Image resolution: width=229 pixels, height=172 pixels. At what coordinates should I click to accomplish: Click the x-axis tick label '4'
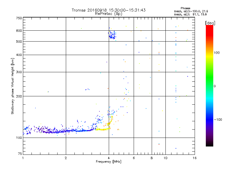coord(109,158)
